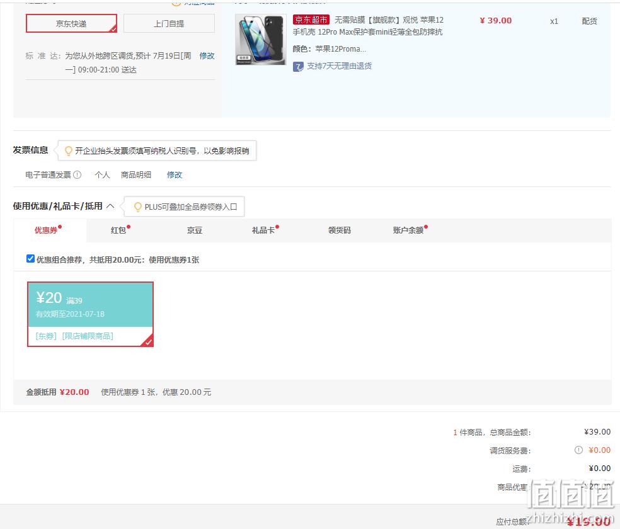
Task: Click 修改 link next to delivery time
Action: (x=207, y=55)
